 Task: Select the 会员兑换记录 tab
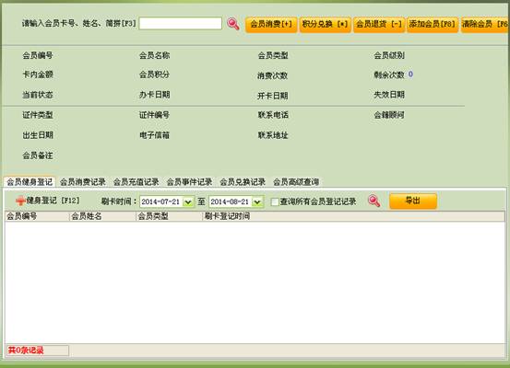[243, 182]
